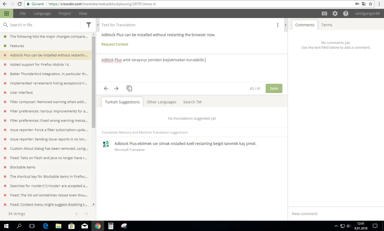384x231 pixels.
Task: Select 'Features' string in list
Action: 46,46
